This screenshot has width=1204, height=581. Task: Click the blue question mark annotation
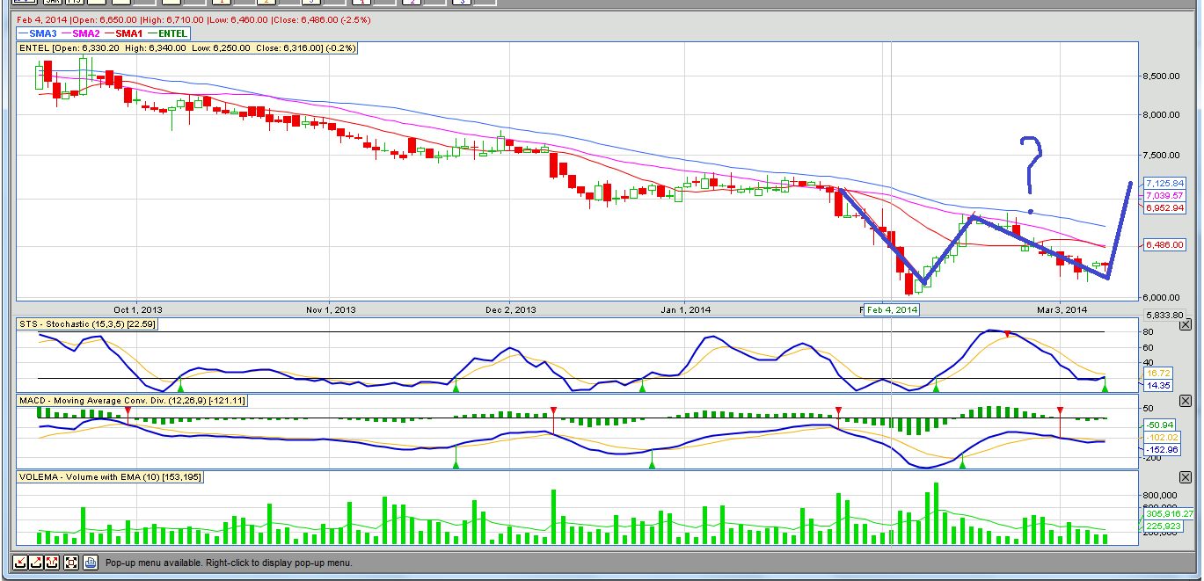click(1030, 163)
